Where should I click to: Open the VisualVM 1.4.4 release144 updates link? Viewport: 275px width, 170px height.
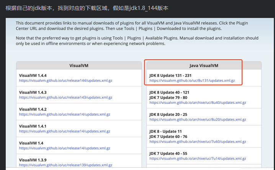[x=65, y=81]
